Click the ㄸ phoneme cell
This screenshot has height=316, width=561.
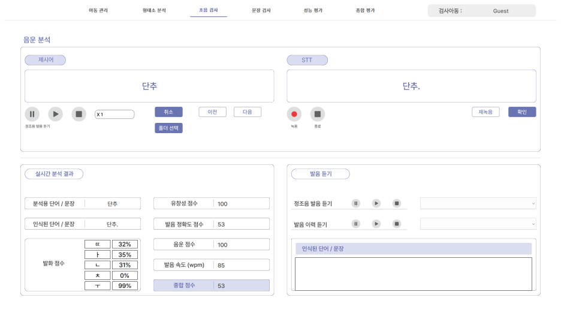pos(97,244)
